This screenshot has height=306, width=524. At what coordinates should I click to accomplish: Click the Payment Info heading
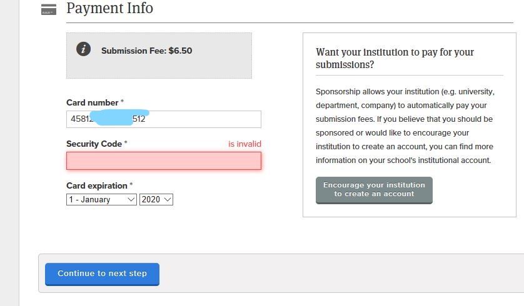(109, 9)
